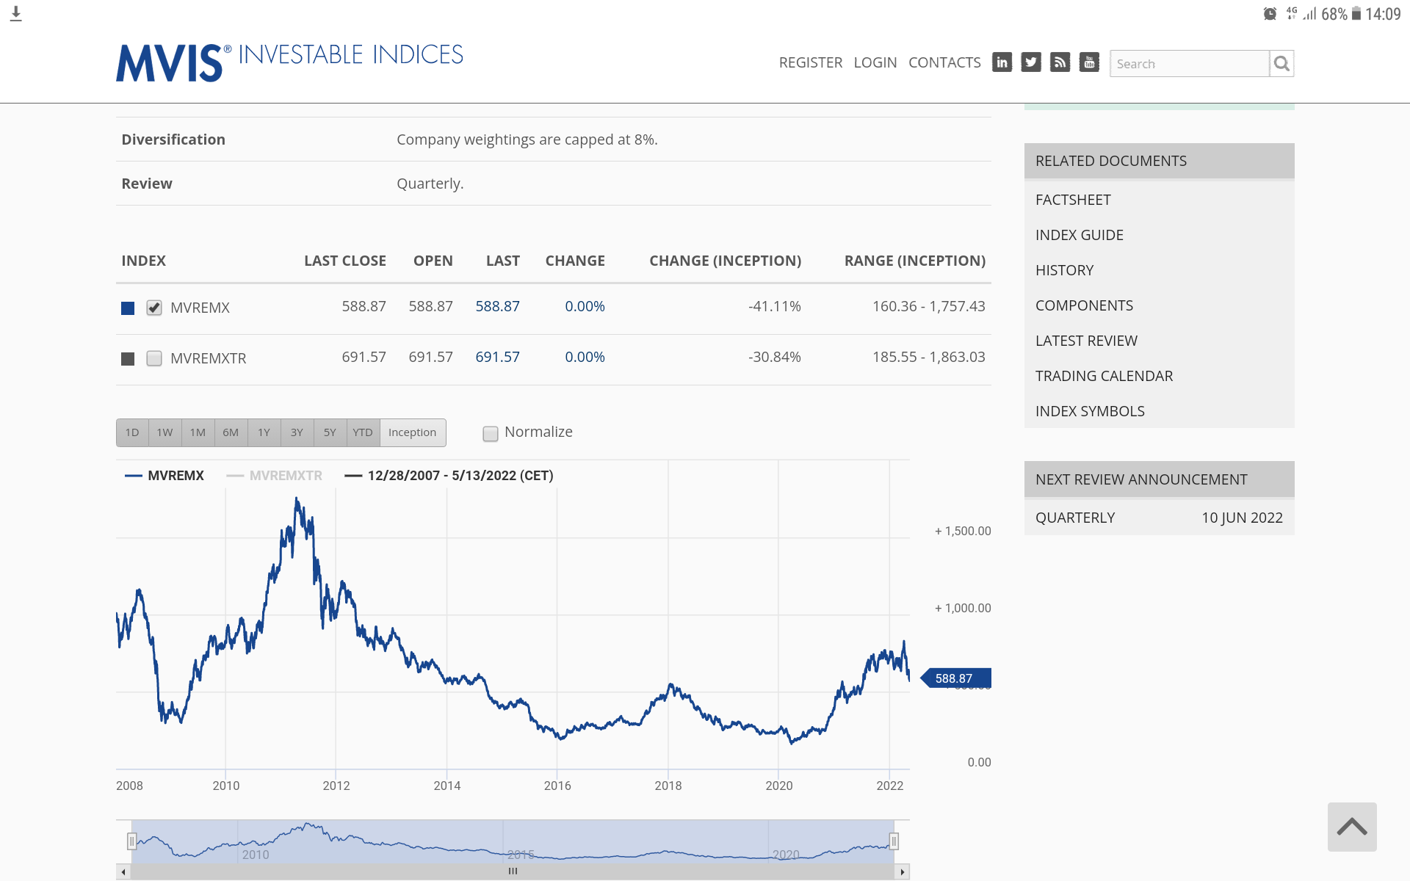Select the 1M chart range
This screenshot has height=881, width=1410.
(198, 432)
